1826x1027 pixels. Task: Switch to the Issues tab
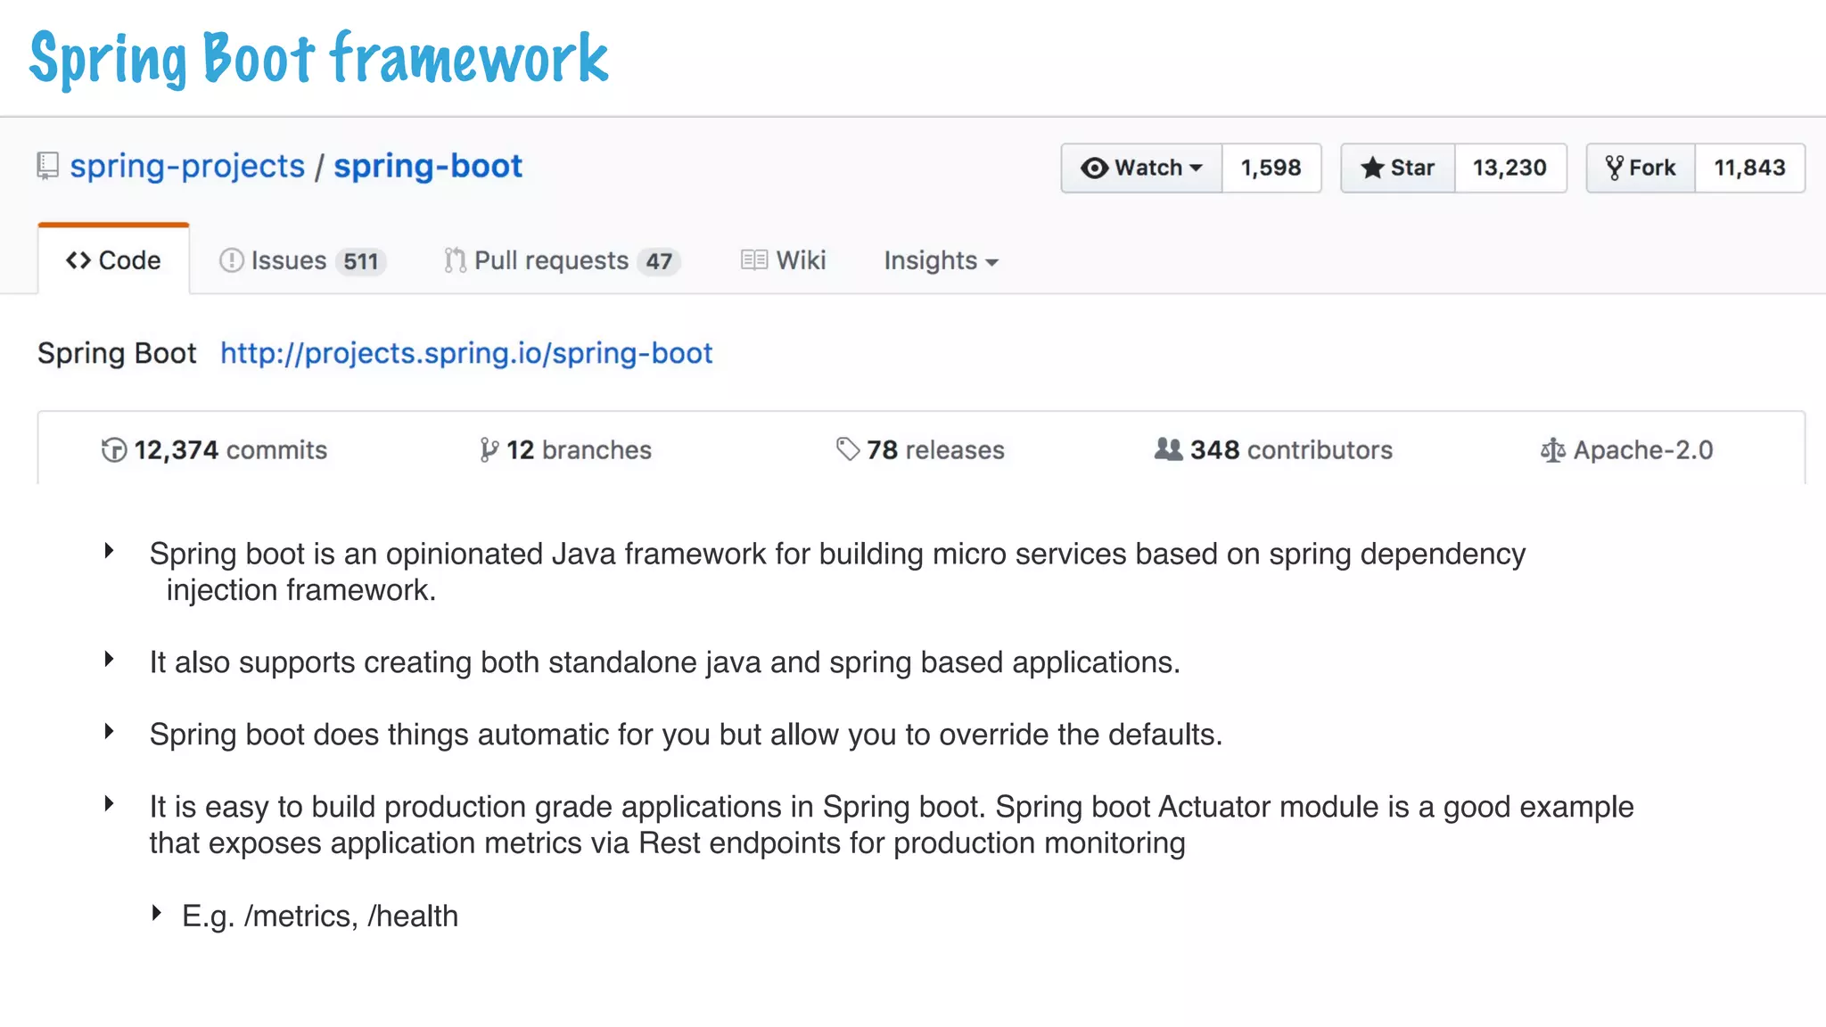point(301,260)
